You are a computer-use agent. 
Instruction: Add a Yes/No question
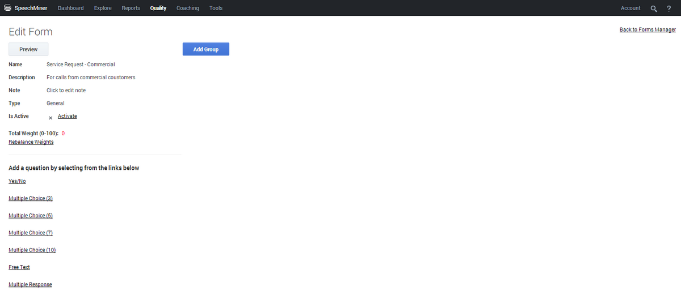[x=17, y=181]
